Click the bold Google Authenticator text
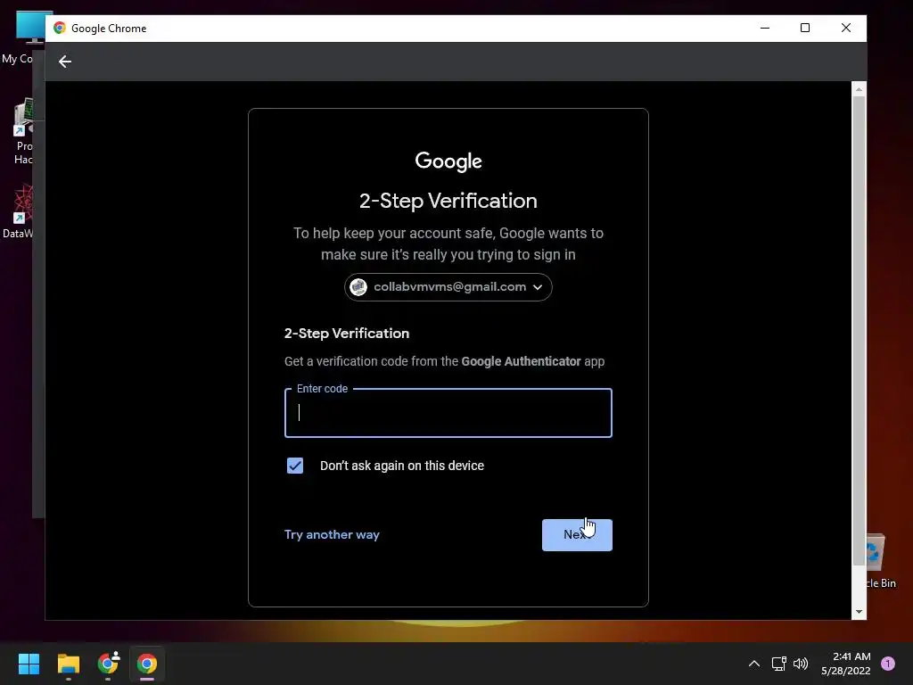The height and width of the screenshot is (685, 913). (x=521, y=361)
